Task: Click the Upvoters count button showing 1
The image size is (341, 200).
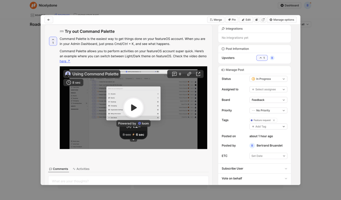Action: tap(262, 58)
